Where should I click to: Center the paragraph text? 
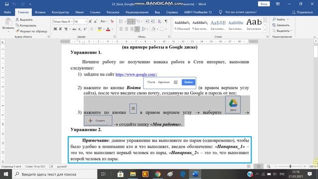point(126,29)
